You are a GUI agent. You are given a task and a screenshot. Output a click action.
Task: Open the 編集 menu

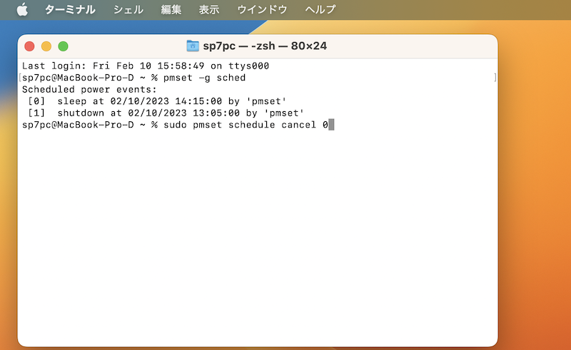pyautogui.click(x=171, y=9)
